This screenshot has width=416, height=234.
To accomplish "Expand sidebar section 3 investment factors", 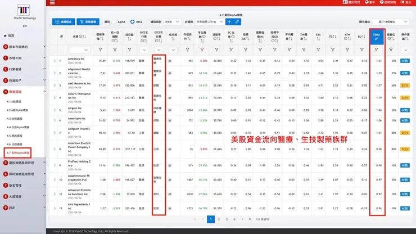I will (x=23, y=80).
